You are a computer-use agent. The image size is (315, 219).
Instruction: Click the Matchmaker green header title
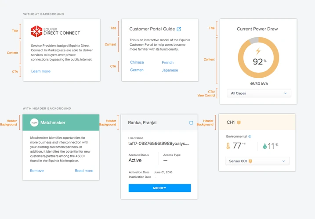[53, 122]
